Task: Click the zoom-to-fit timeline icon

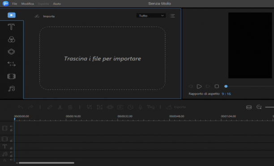Action: coord(249,107)
